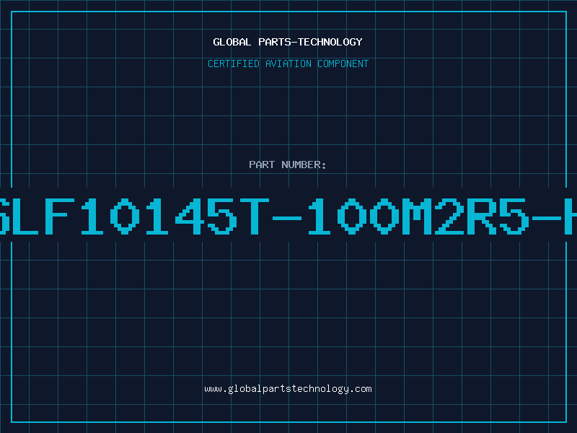Click the large SLF10145T-100M2R5 part number

(x=288, y=216)
